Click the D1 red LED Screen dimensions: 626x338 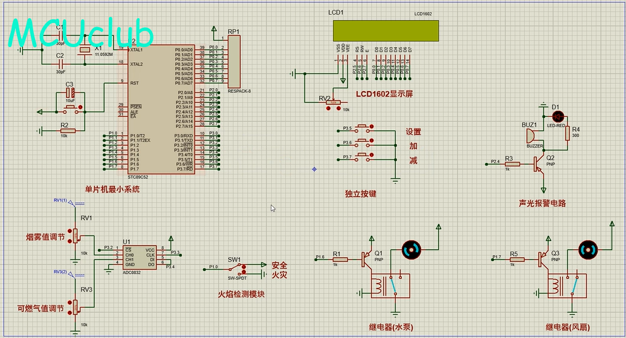558,115
